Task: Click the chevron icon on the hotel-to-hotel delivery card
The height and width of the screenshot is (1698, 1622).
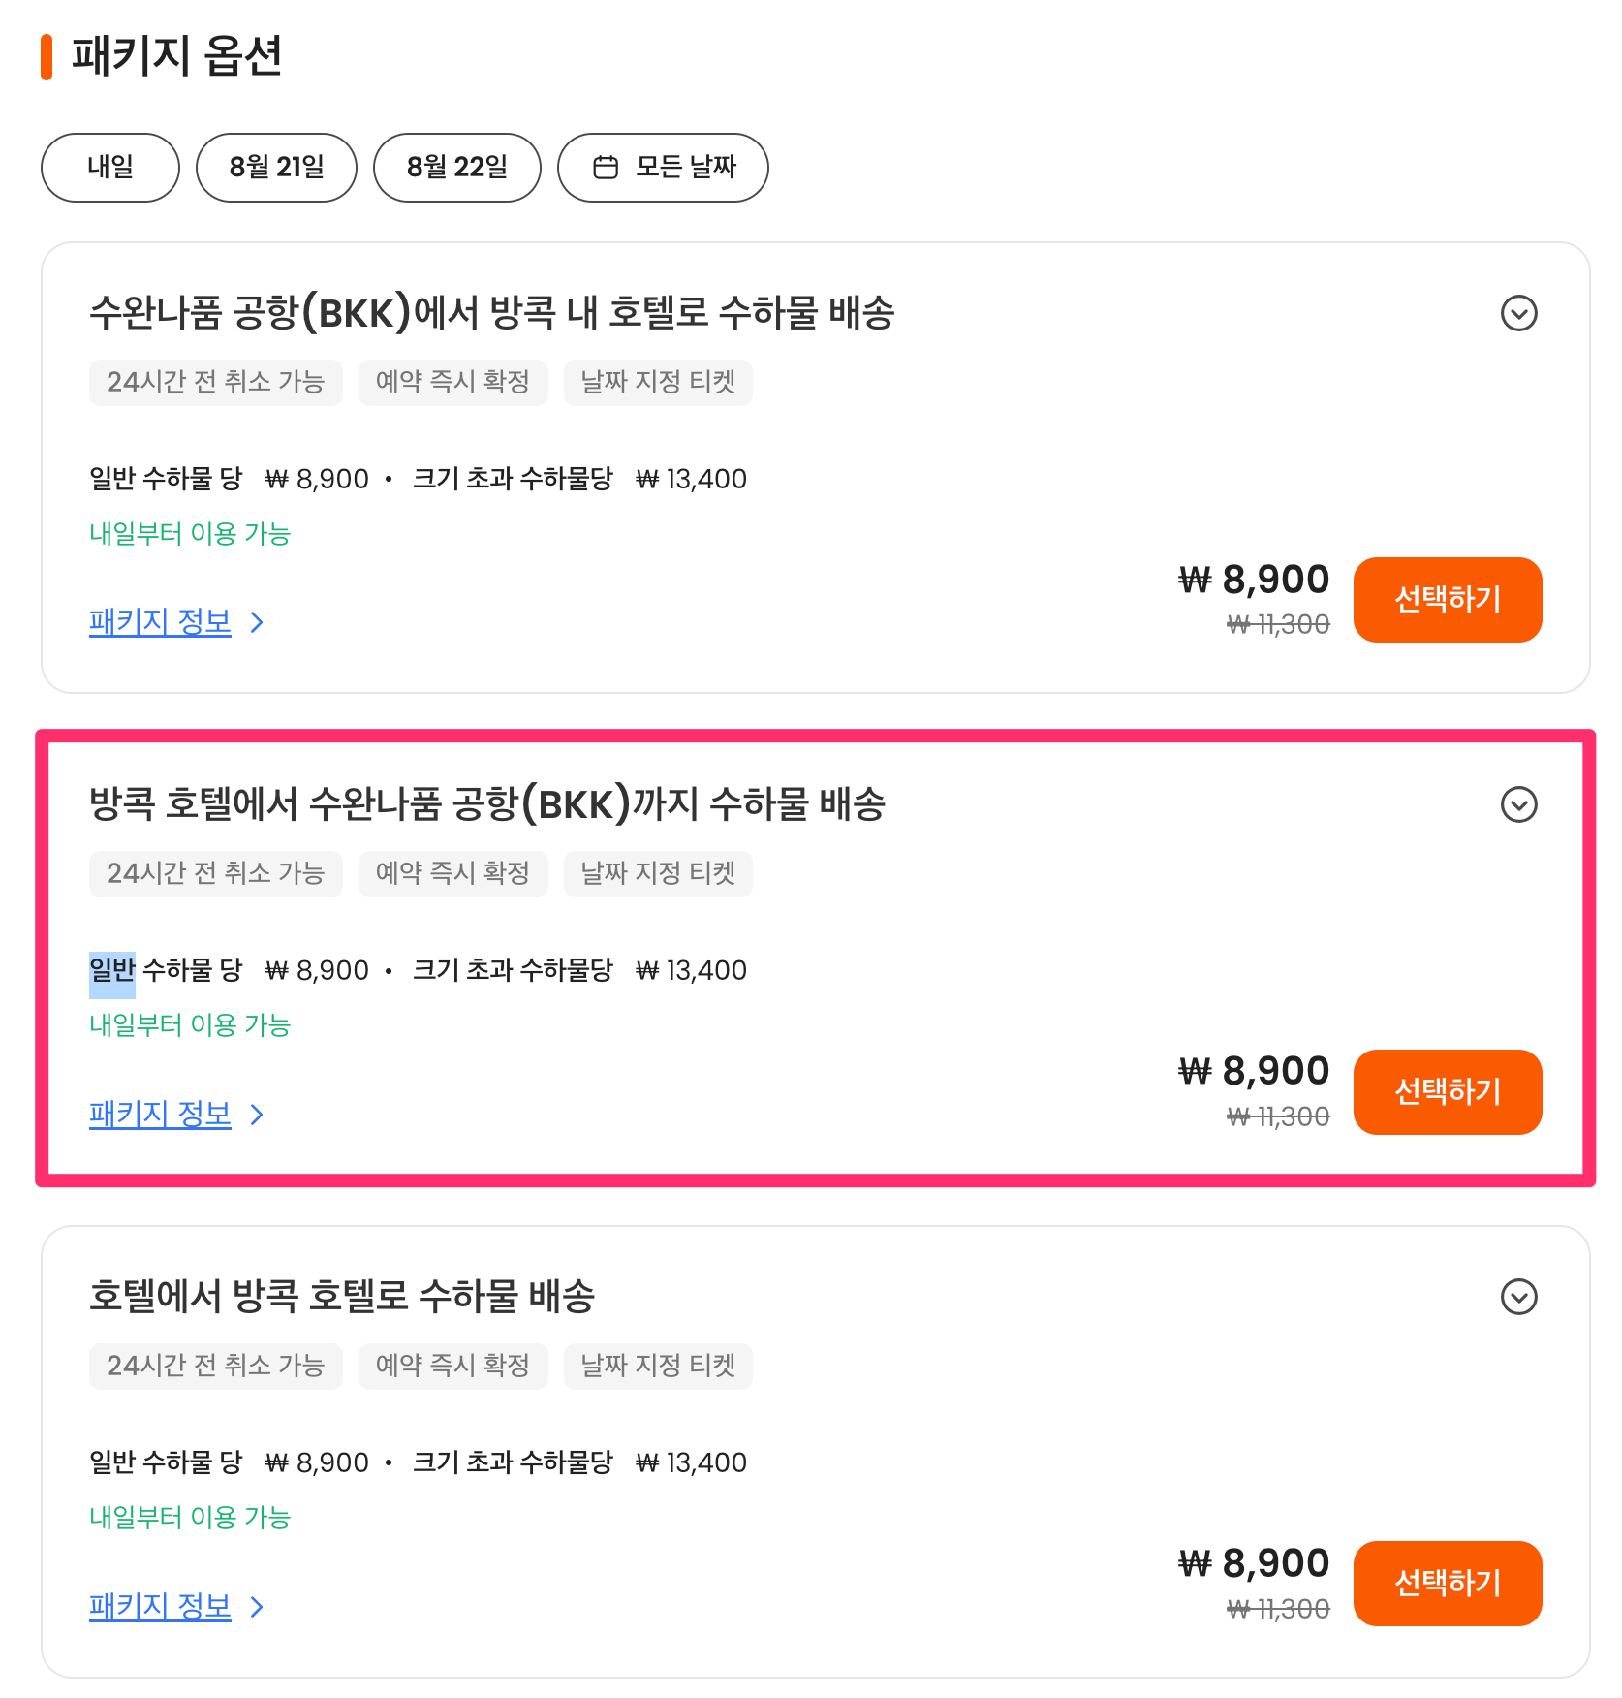Action: (x=1519, y=1296)
